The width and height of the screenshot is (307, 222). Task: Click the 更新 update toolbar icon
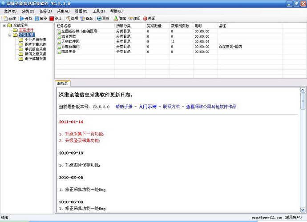coord(103,18)
